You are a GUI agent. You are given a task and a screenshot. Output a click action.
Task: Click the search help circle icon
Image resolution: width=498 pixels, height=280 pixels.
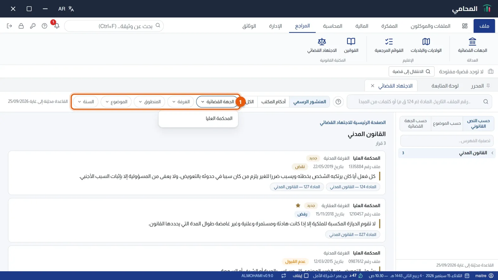pos(338,102)
